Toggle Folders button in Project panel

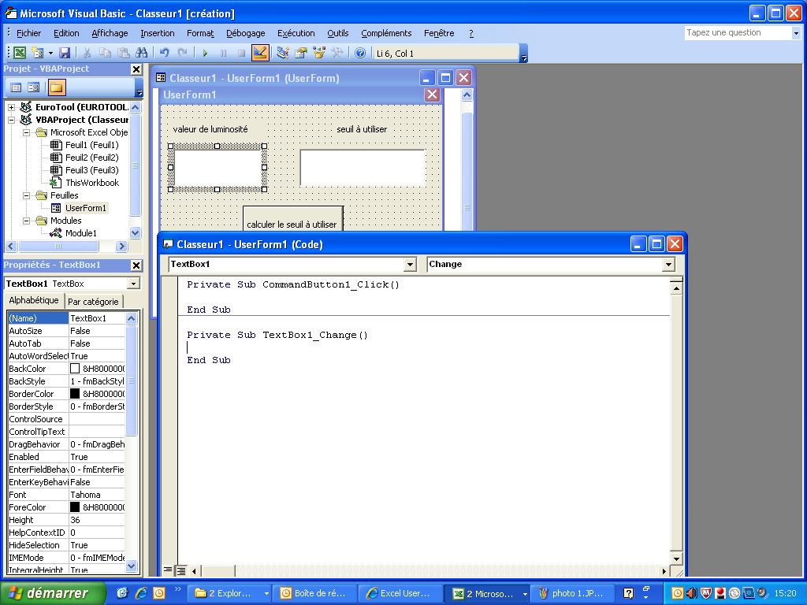pos(56,87)
